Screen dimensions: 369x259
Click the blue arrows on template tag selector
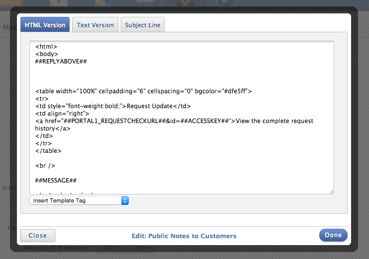coord(125,200)
